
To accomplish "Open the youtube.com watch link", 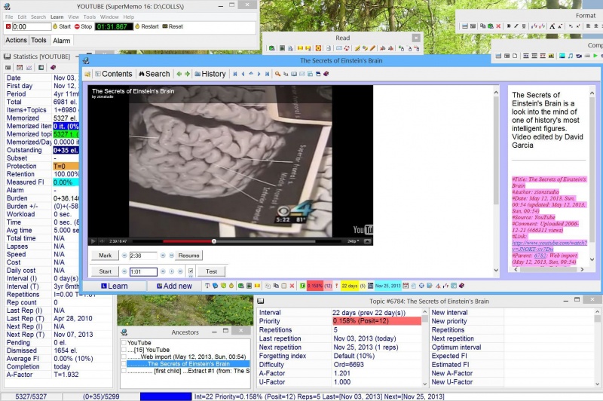I will pyautogui.click(x=549, y=246).
